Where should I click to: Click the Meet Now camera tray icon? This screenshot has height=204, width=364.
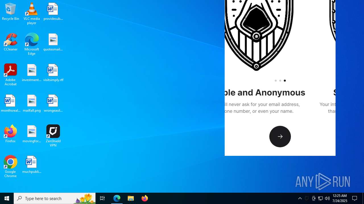coord(314,198)
